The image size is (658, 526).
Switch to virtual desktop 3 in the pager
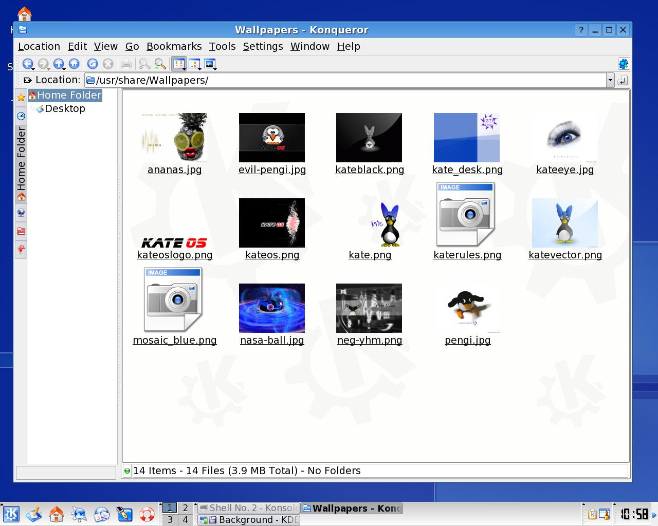tap(170, 519)
